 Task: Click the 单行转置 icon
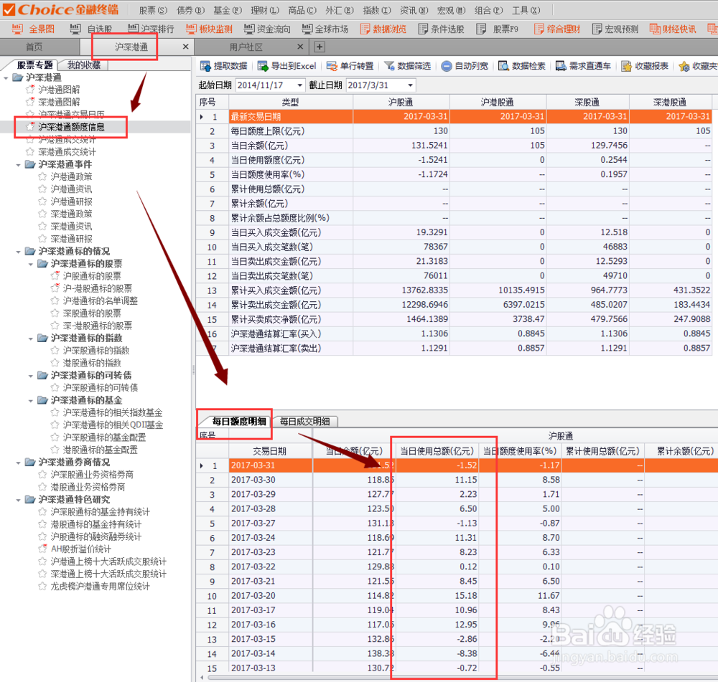point(332,66)
